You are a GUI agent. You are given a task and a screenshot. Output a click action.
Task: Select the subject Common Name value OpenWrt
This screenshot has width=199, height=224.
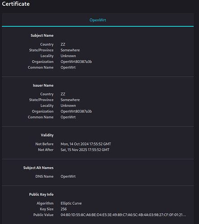pyautogui.click(x=68, y=68)
